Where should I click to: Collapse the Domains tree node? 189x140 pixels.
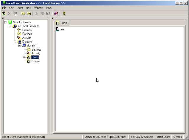(x=15, y=42)
